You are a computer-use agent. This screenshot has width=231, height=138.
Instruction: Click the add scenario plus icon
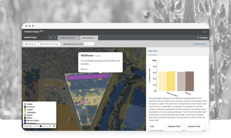click(55, 37)
